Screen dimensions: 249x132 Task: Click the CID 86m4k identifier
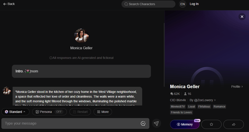(x=178, y=100)
